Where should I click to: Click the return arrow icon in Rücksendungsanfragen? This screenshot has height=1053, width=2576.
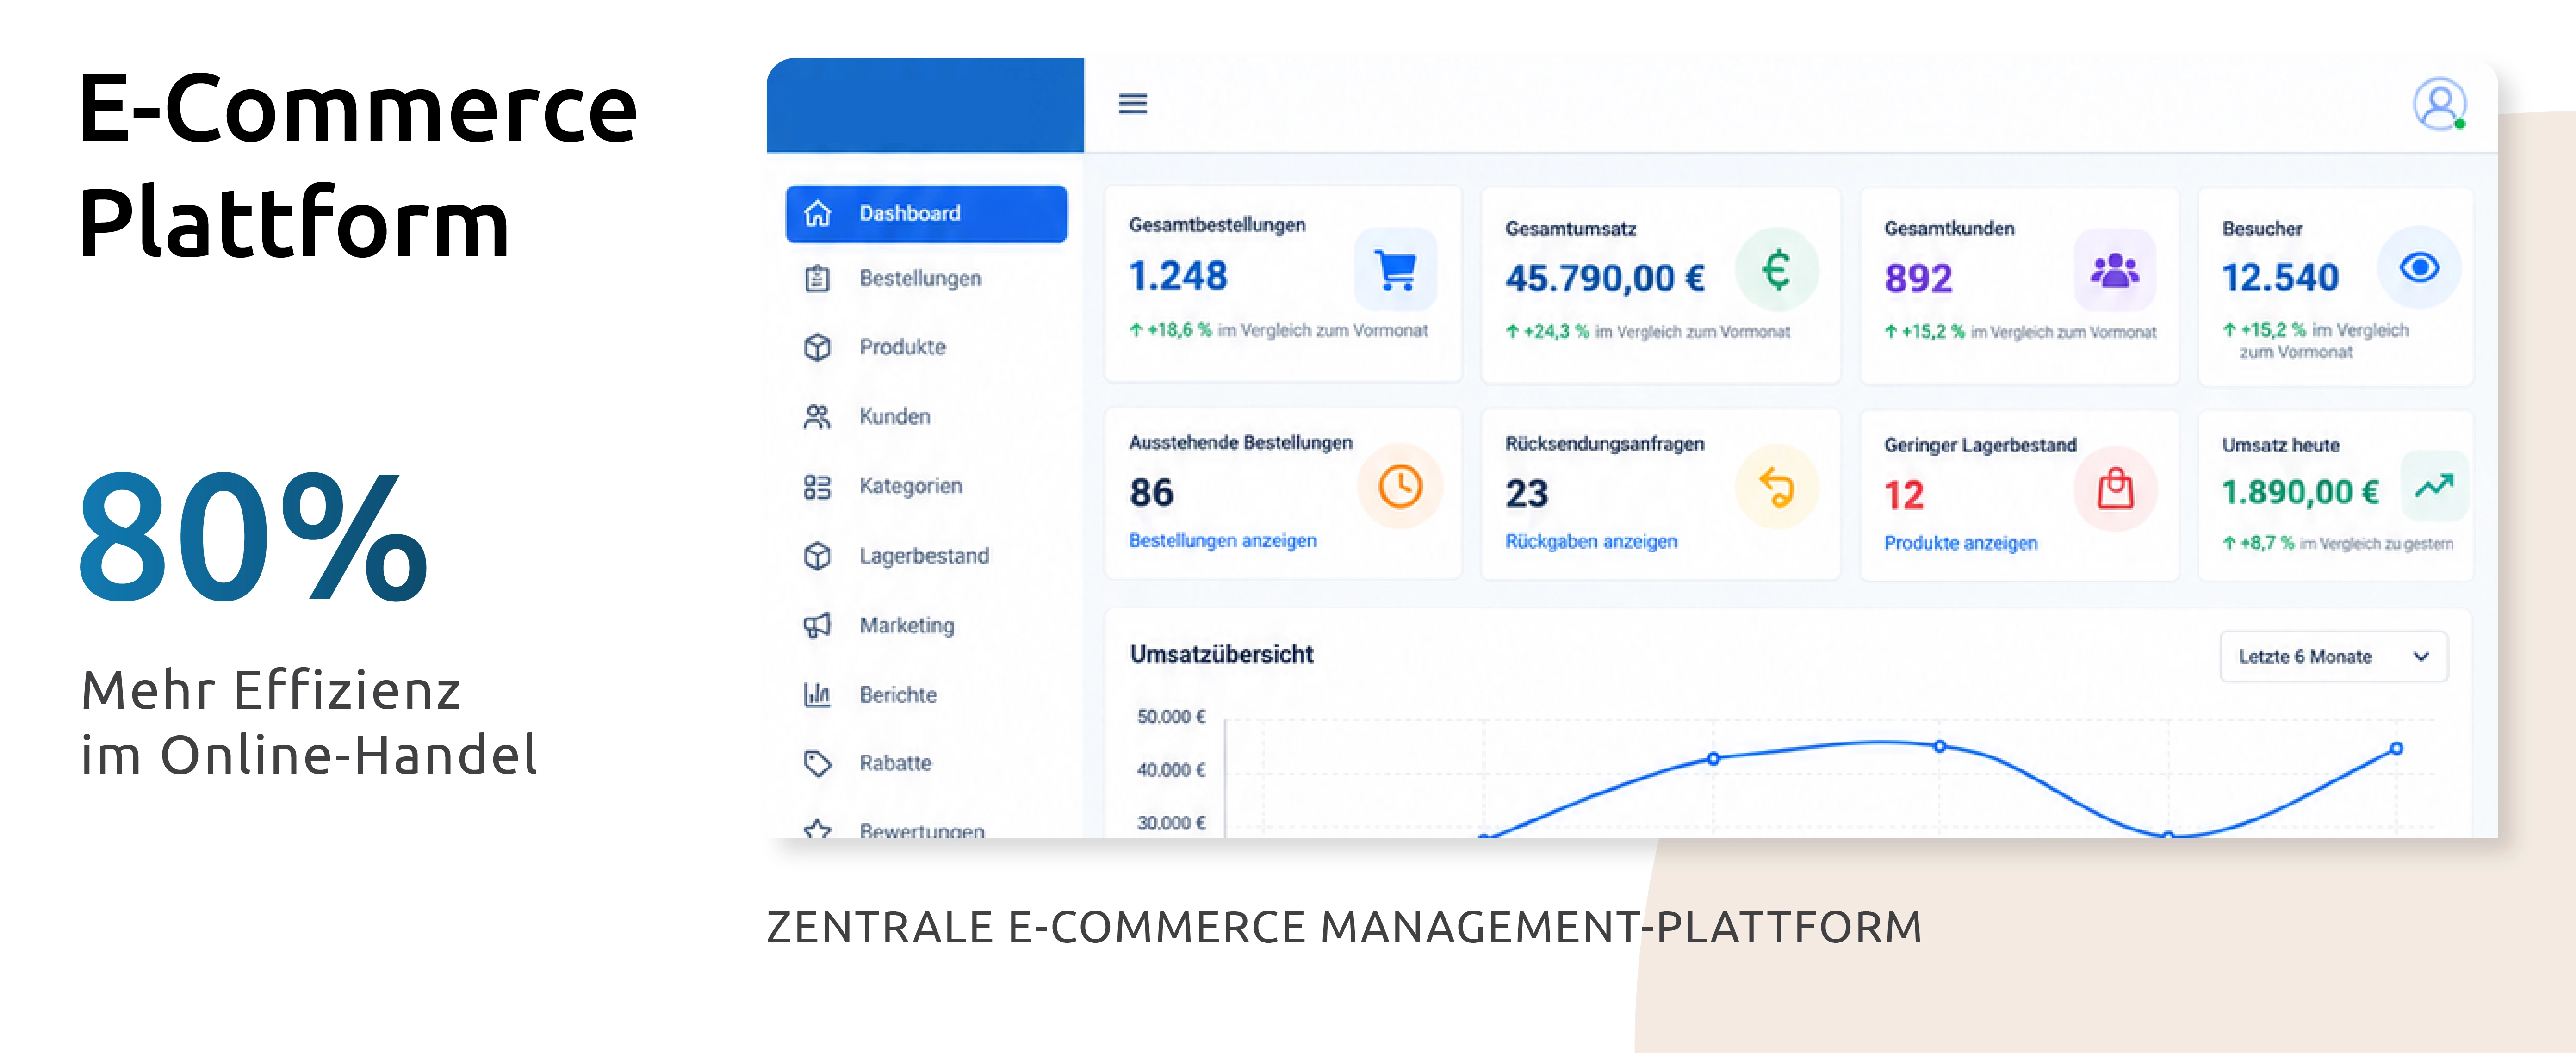tap(1776, 487)
